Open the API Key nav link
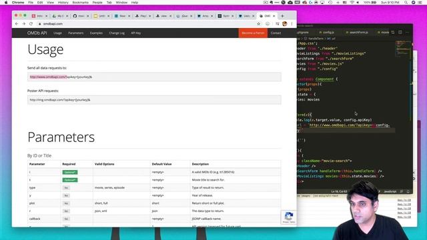 click(136, 33)
